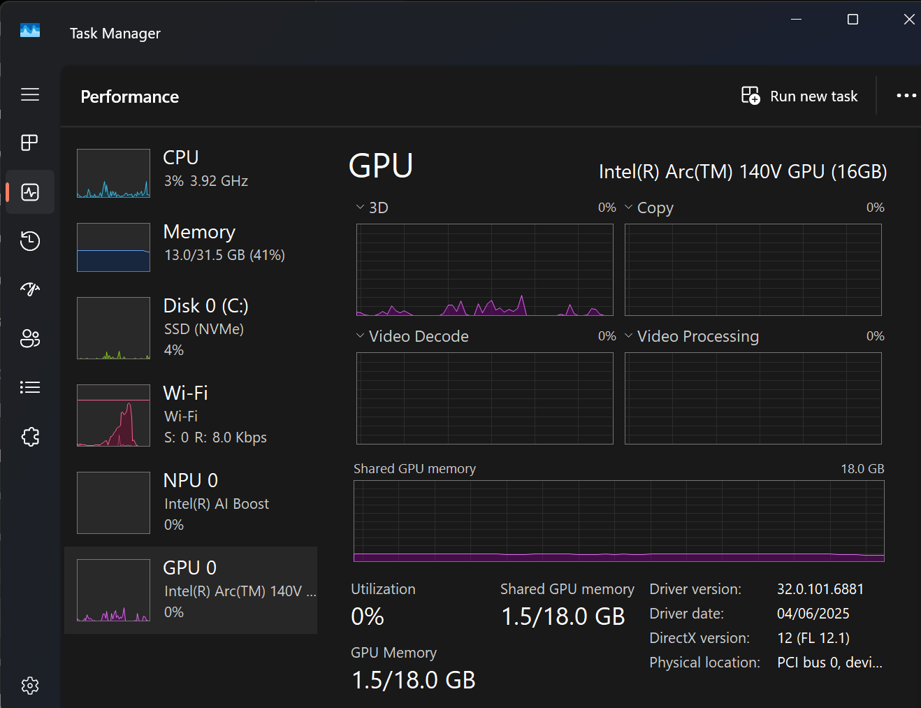Screen dimensions: 921x708
Task: Open the Details page icon
Action: (30, 387)
